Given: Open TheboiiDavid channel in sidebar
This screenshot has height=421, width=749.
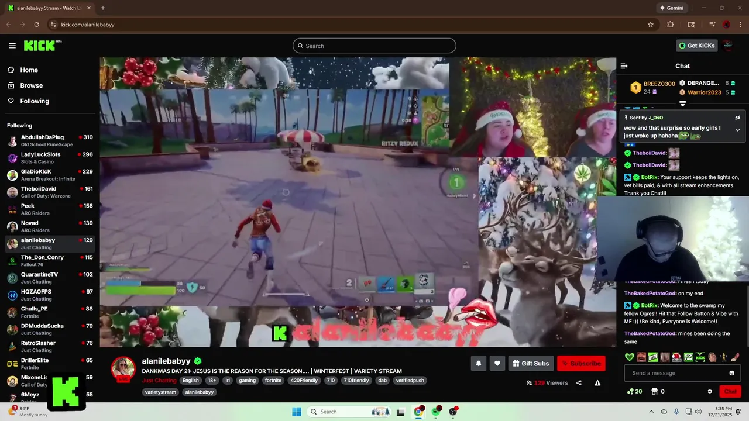Looking at the screenshot, I should pos(50,192).
